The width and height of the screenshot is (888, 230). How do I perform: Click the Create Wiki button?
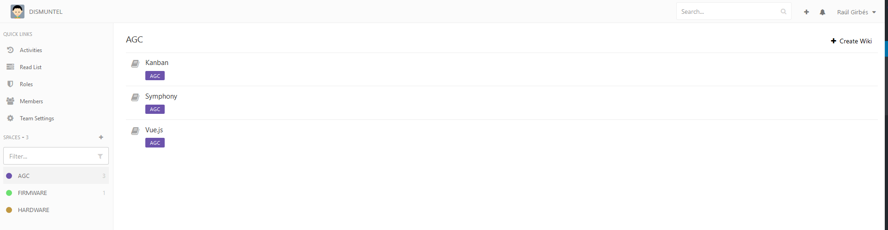pyautogui.click(x=851, y=41)
